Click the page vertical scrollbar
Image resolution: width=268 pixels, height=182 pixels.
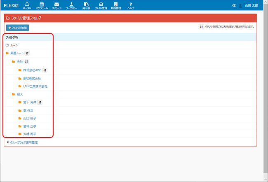click(x=266, y=89)
